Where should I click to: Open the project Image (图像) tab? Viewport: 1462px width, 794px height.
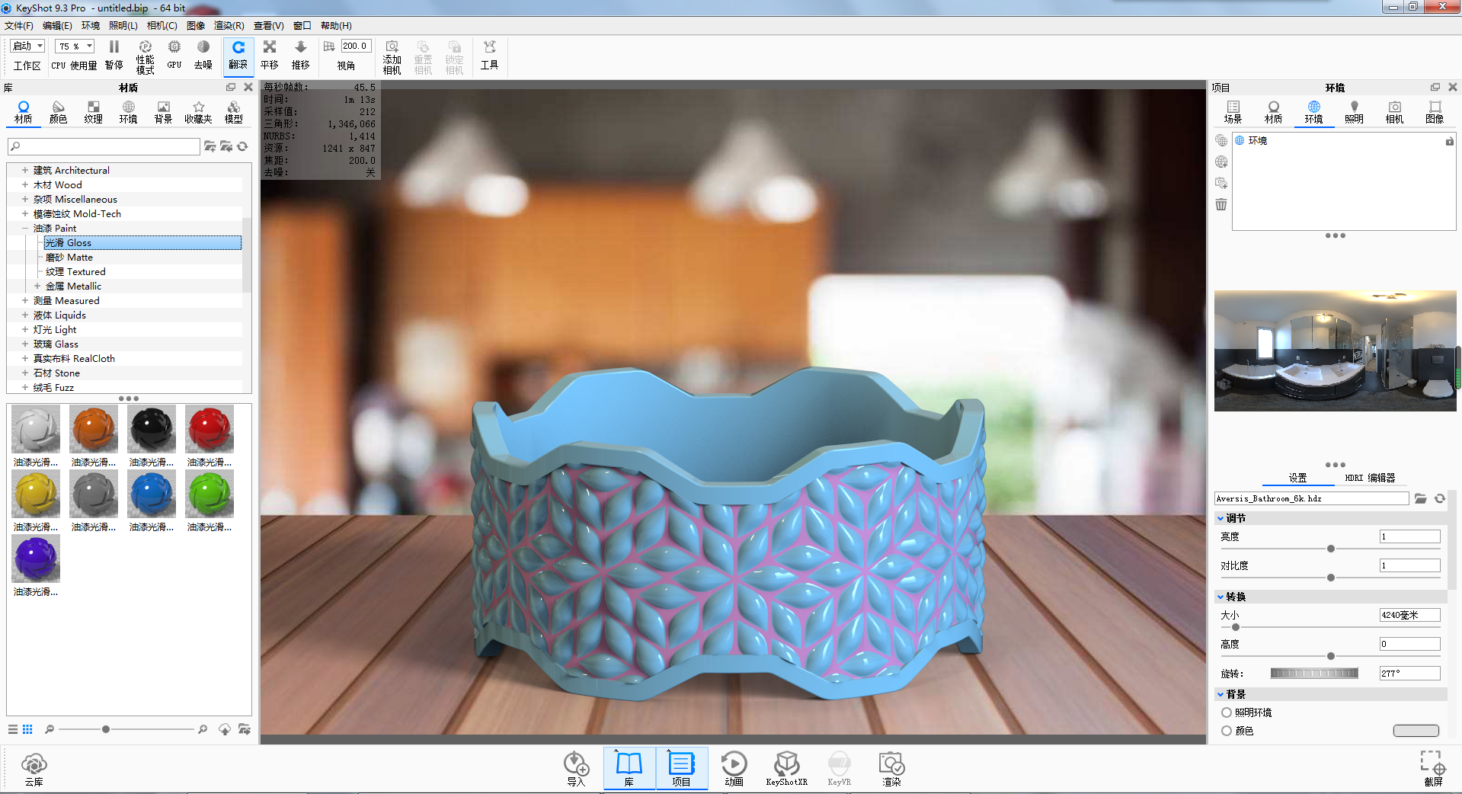(x=1435, y=112)
